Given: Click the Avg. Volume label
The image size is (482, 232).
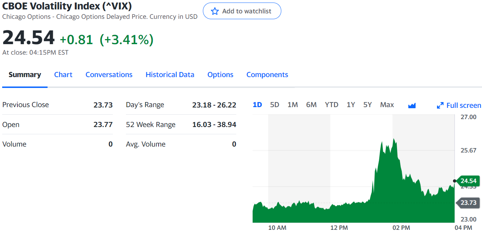Looking at the screenshot, I should (146, 144).
